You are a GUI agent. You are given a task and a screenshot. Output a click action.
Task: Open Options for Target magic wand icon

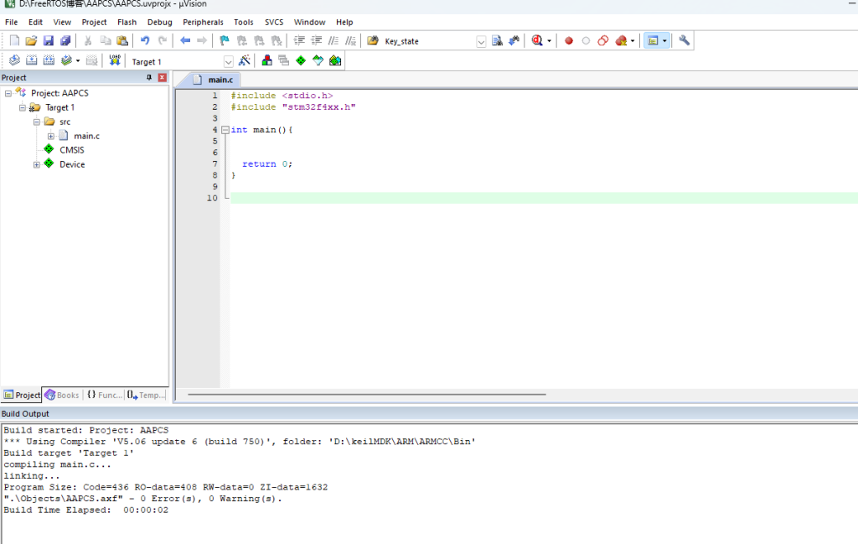245,60
